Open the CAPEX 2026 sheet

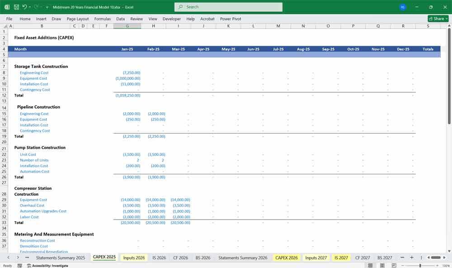[x=286, y=258]
